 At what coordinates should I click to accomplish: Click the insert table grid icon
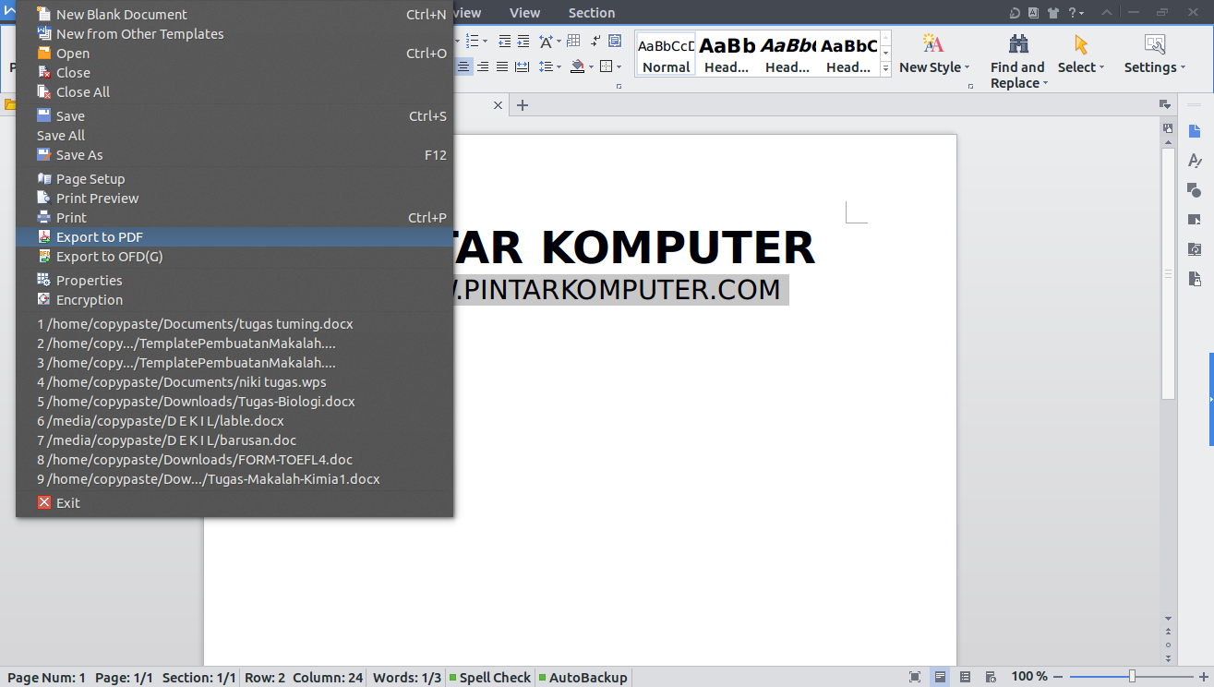tap(573, 41)
